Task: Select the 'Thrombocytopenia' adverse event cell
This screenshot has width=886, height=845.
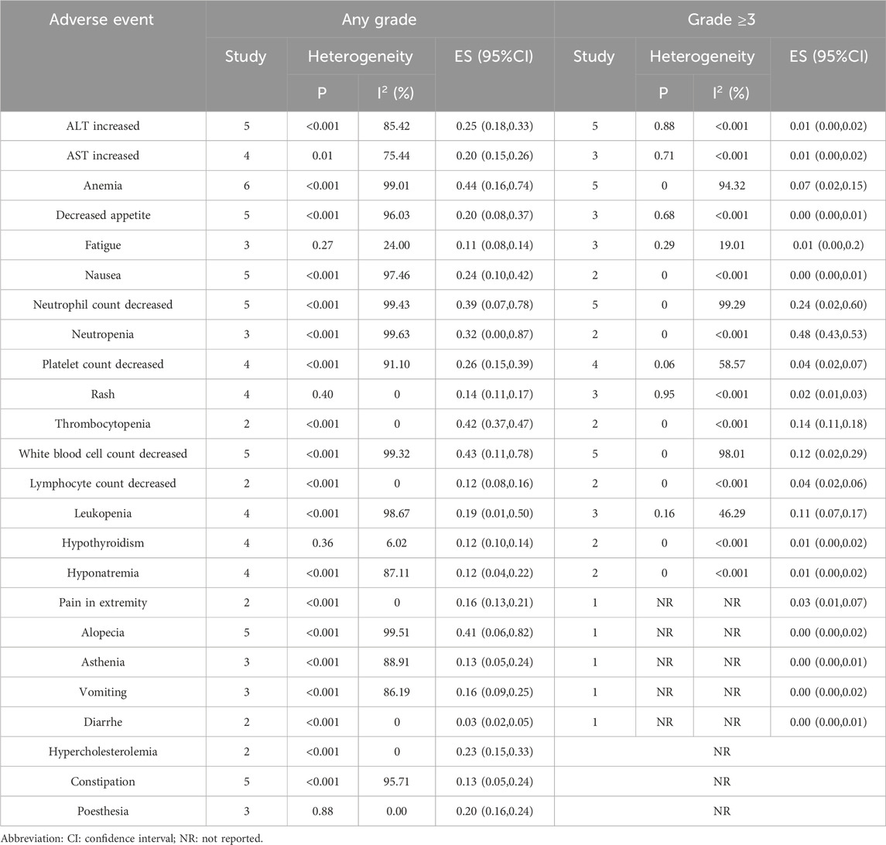Action: point(103,424)
